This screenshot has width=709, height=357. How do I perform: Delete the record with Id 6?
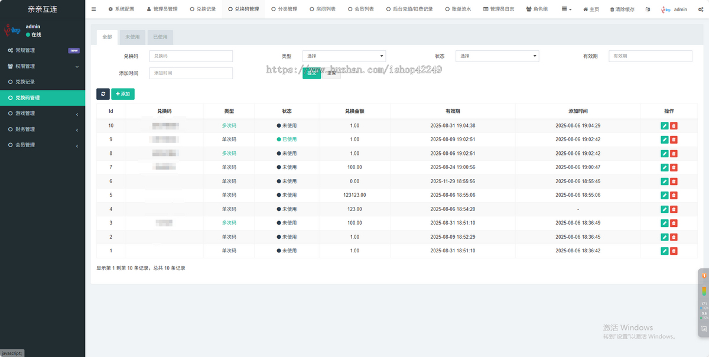[674, 181]
